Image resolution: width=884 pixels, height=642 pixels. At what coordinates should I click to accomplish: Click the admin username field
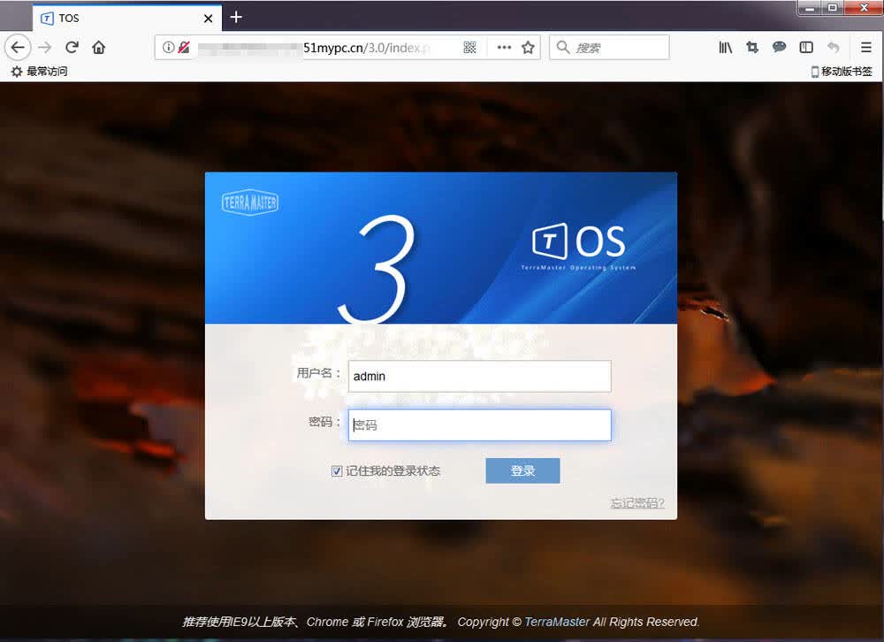[479, 377]
